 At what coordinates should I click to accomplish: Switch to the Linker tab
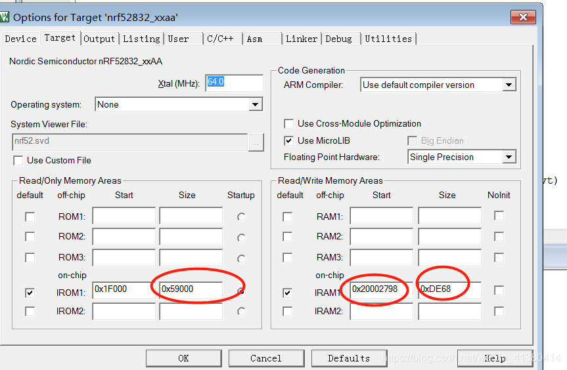point(302,39)
